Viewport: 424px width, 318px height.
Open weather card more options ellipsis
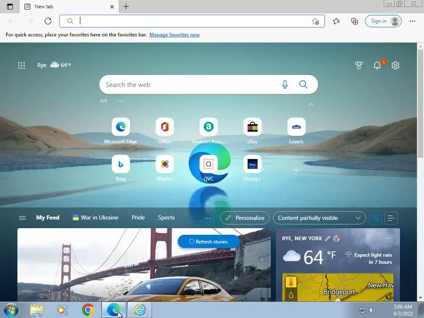(388, 238)
